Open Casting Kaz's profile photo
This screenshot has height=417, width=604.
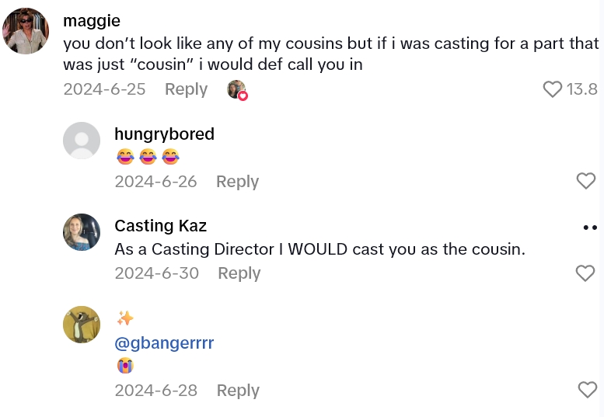click(x=82, y=232)
